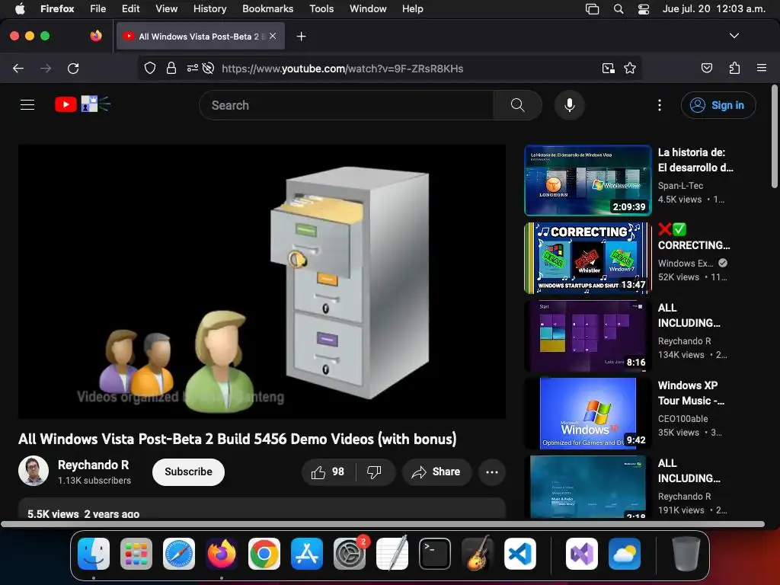
Task: Open the Firefox application menu
Action: coord(762,68)
